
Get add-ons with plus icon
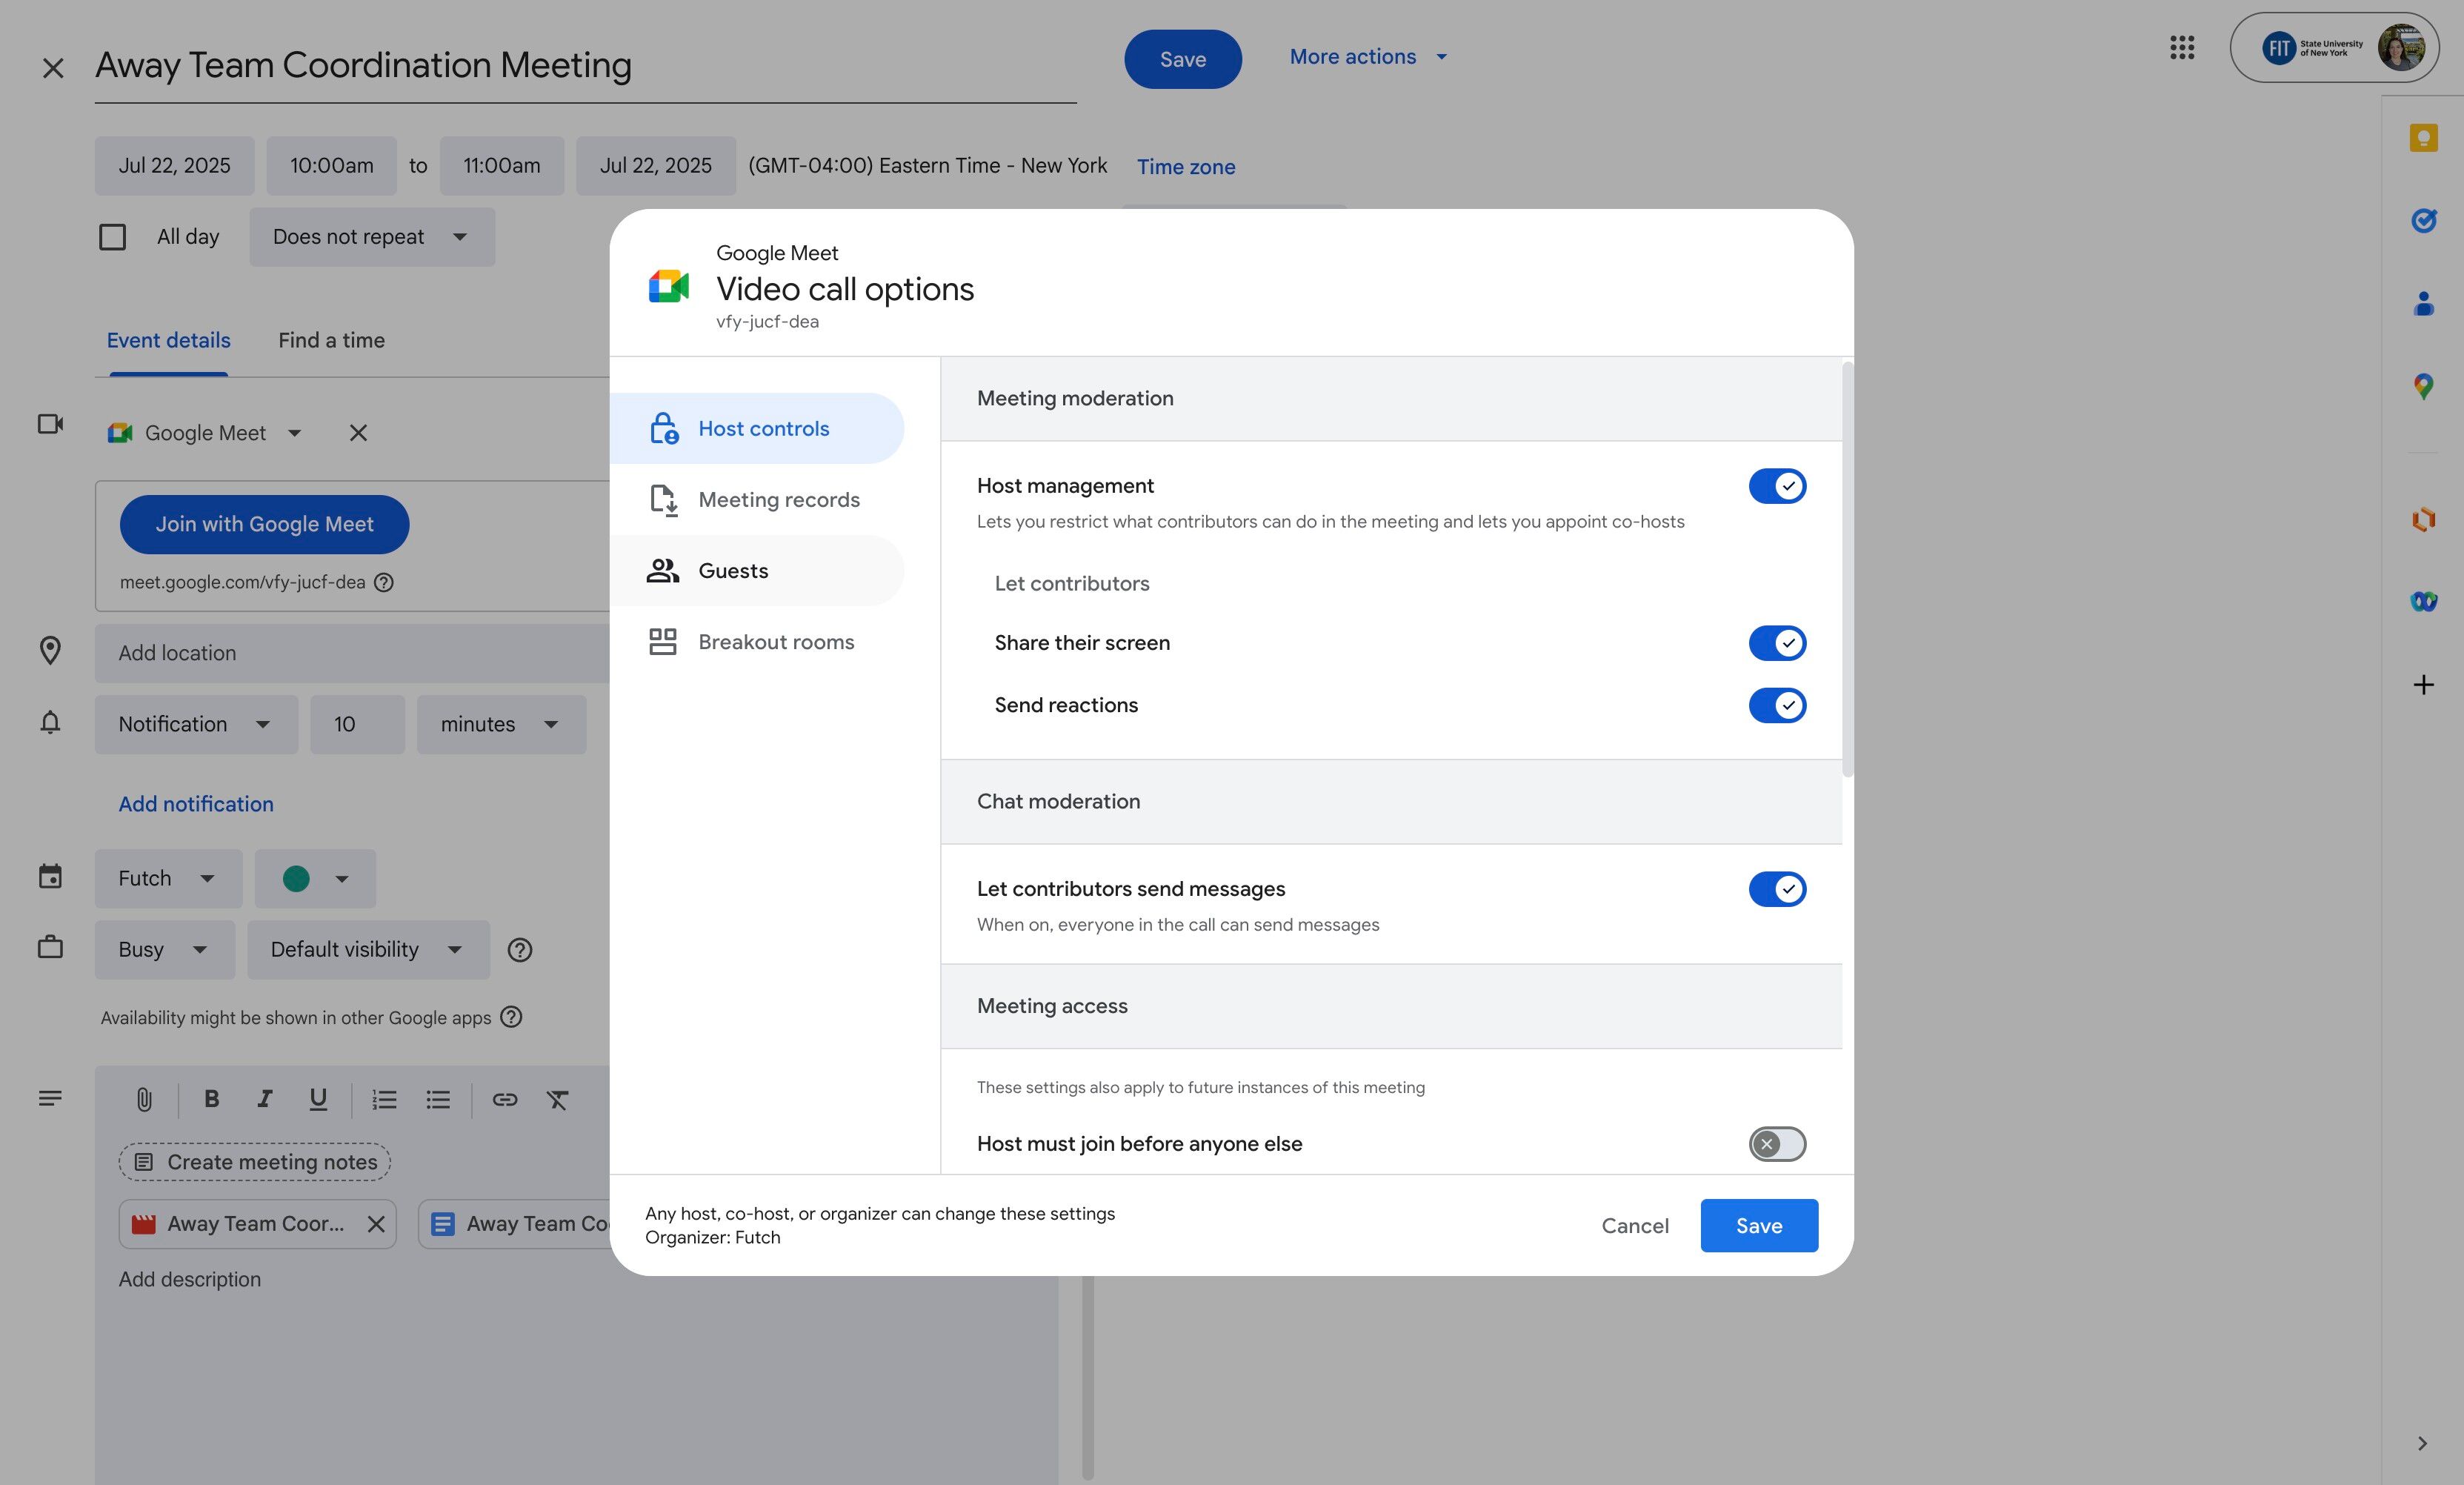(x=2423, y=685)
